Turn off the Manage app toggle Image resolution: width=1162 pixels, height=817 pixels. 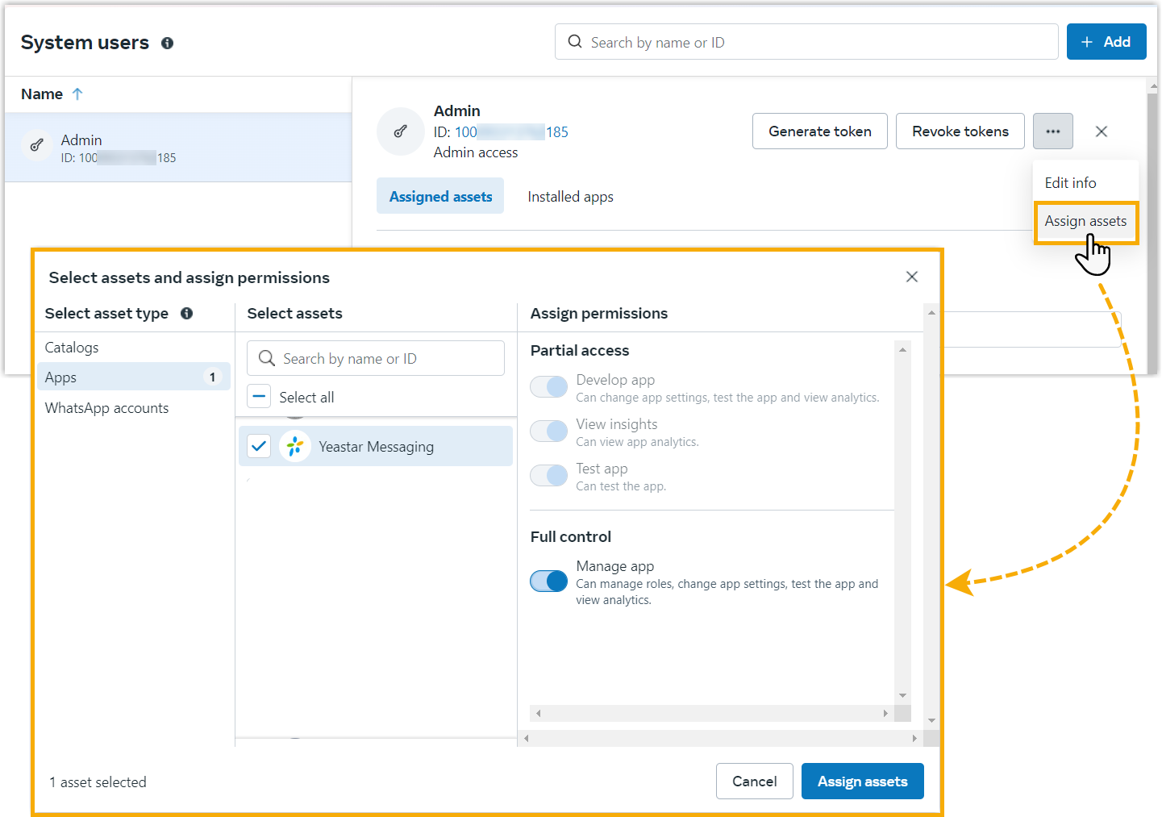548,581
